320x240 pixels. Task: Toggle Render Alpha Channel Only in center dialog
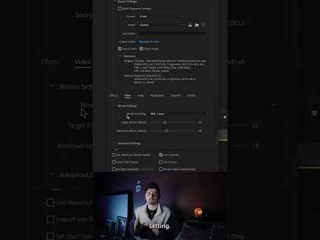(161, 169)
